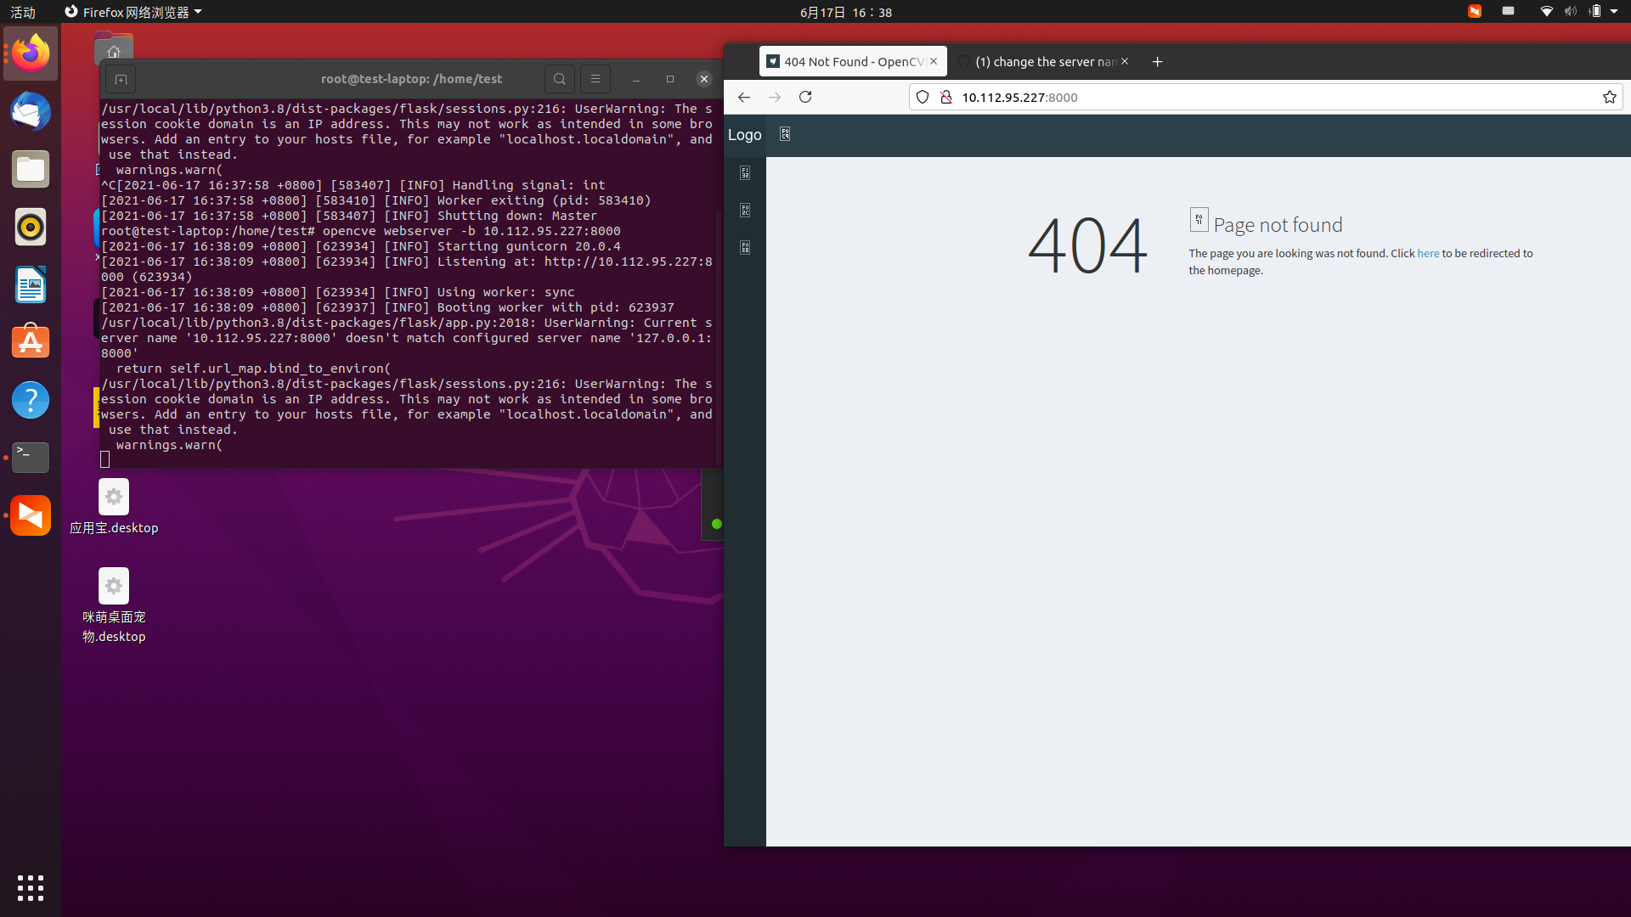Screen dimensions: 1631x917
Task: Open the 活动 activities overview
Action: [x=23, y=12]
